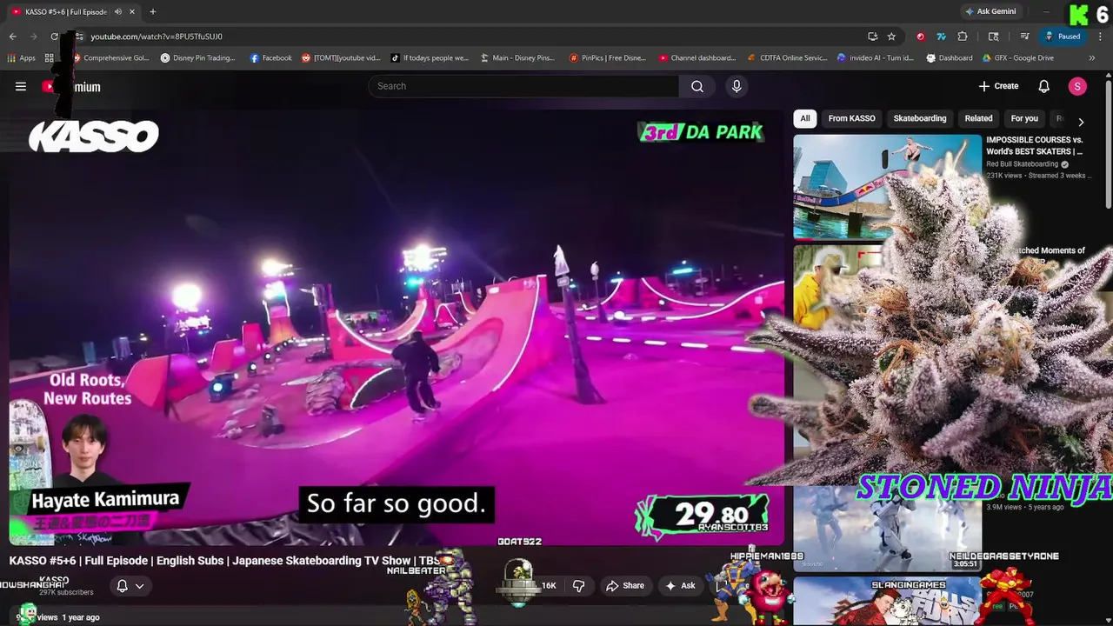The width and height of the screenshot is (1113, 626).
Task: Open the Dashboard bookmark
Action: pos(950,58)
